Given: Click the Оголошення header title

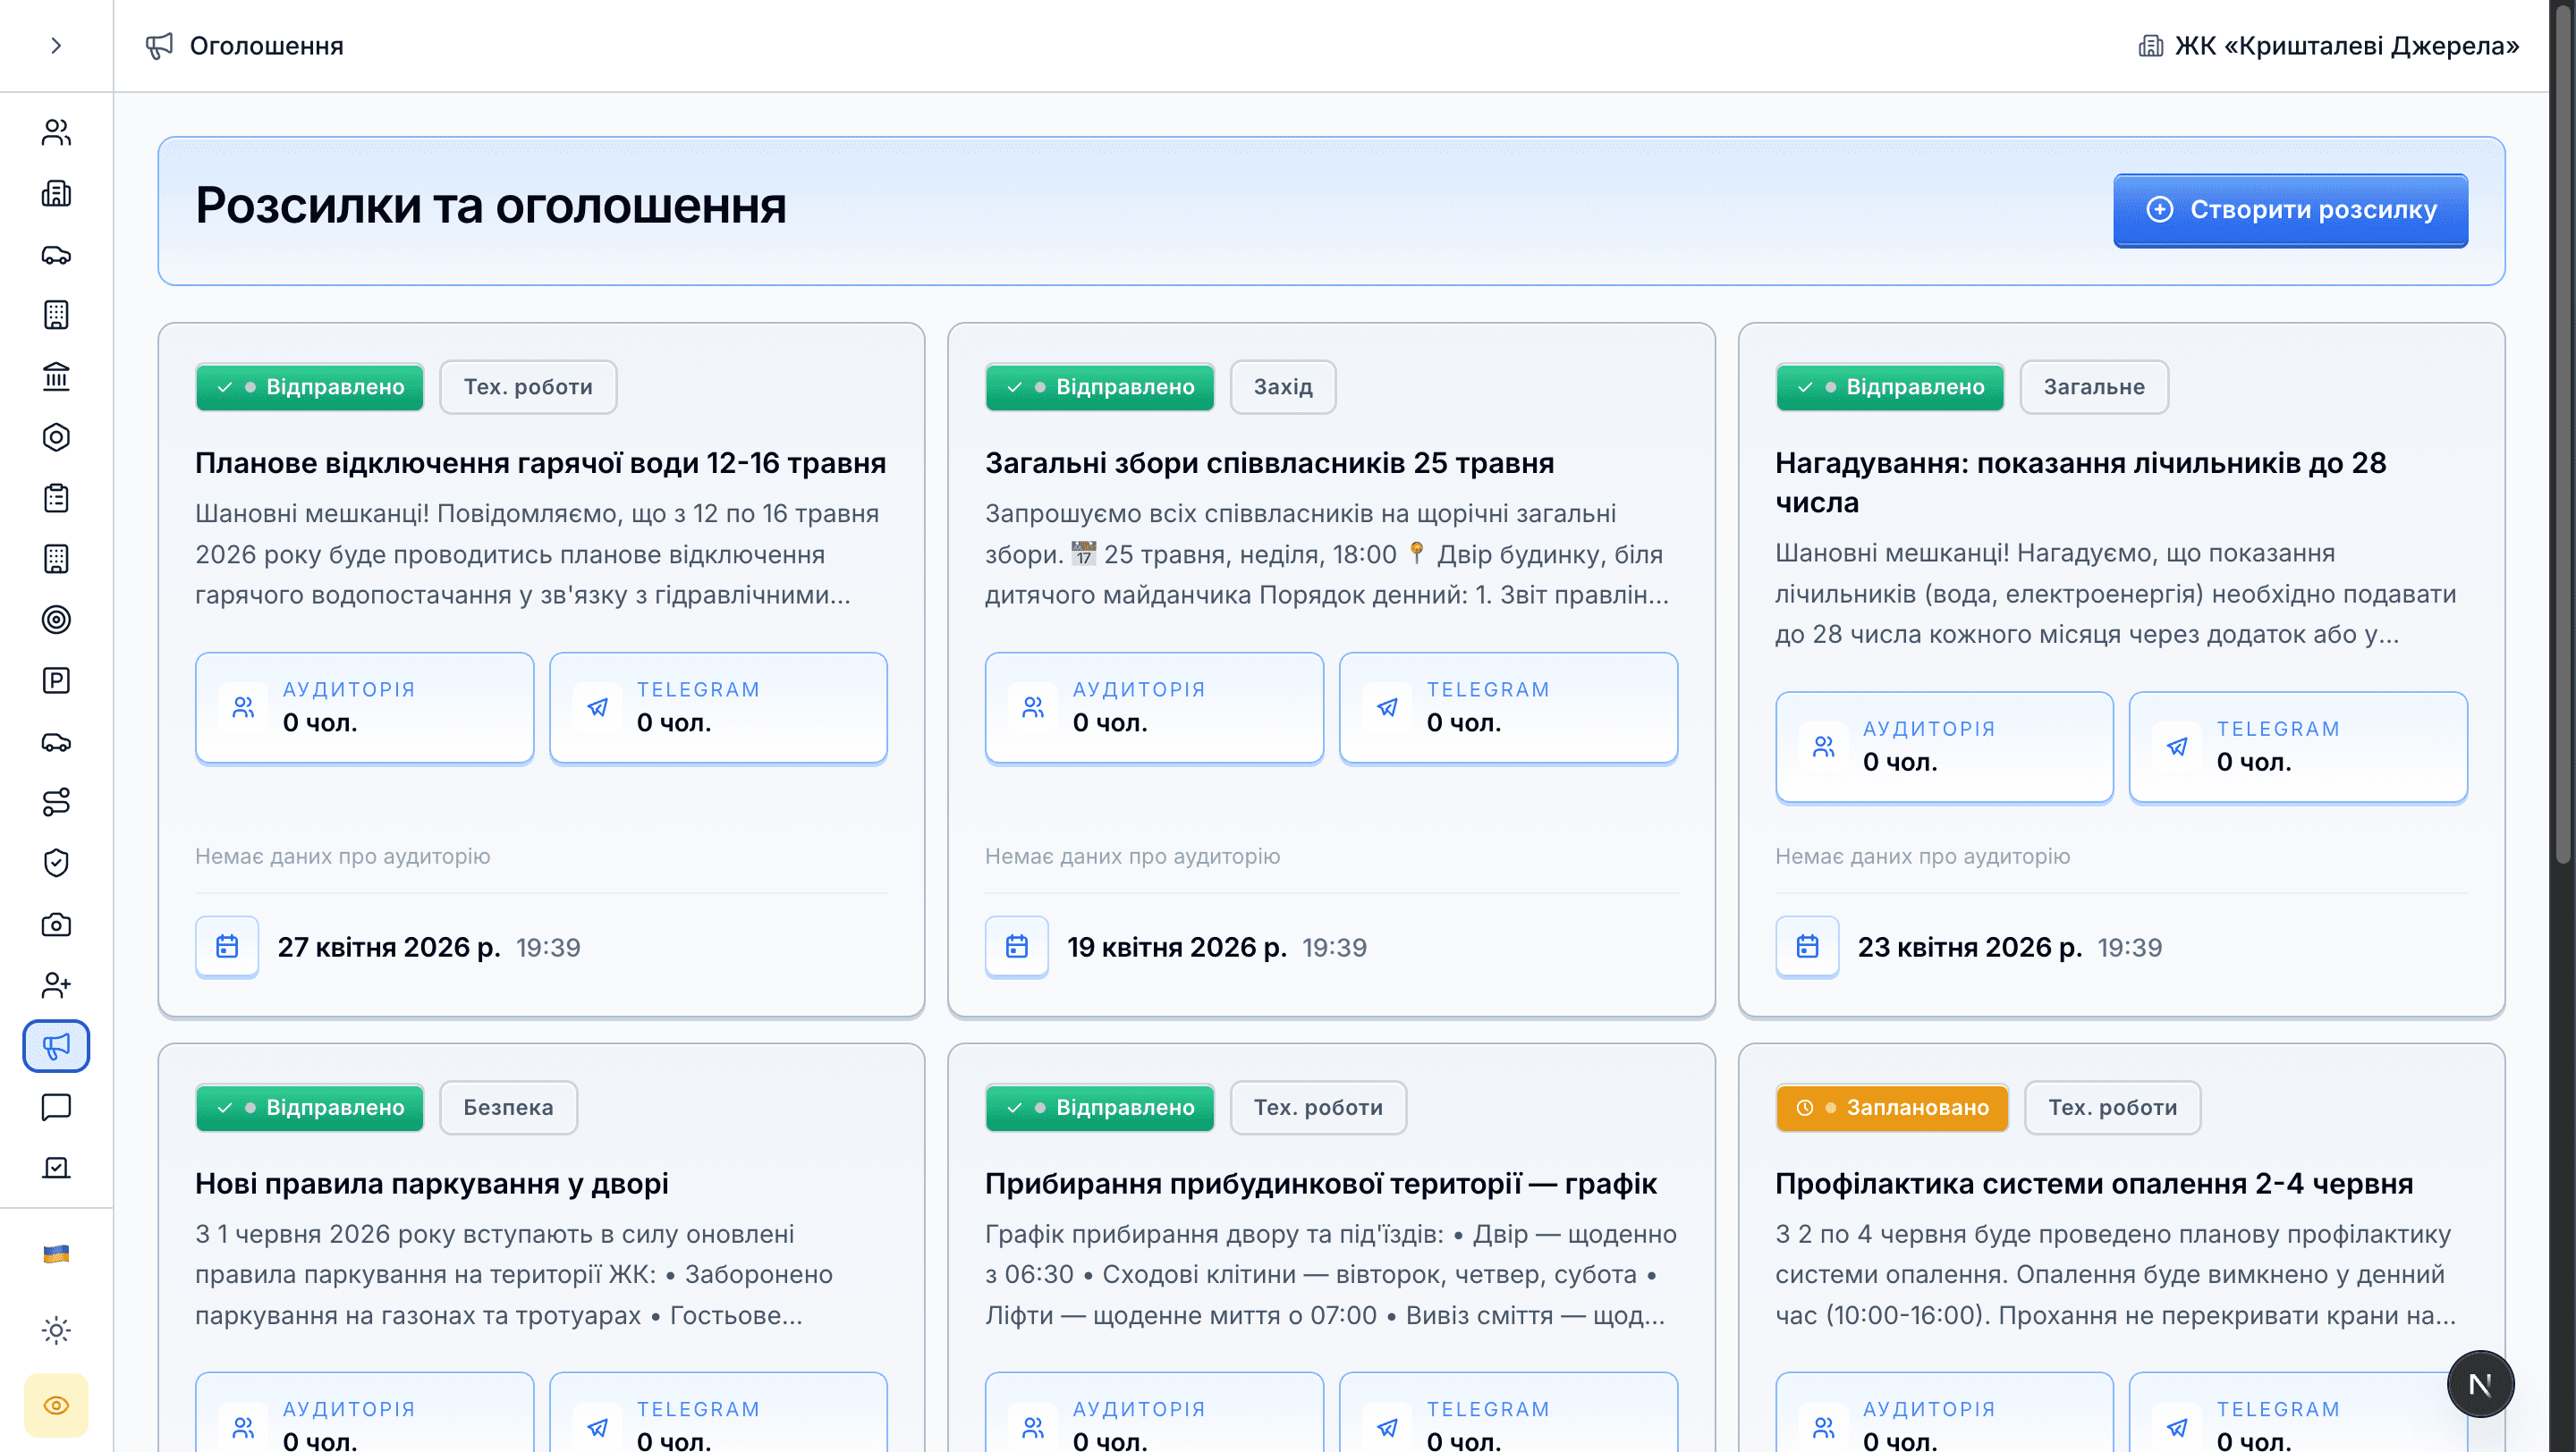Looking at the screenshot, I should pos(266,46).
